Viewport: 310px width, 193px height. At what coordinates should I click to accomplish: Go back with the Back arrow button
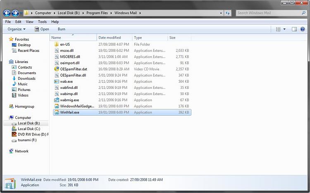(x=7, y=13)
